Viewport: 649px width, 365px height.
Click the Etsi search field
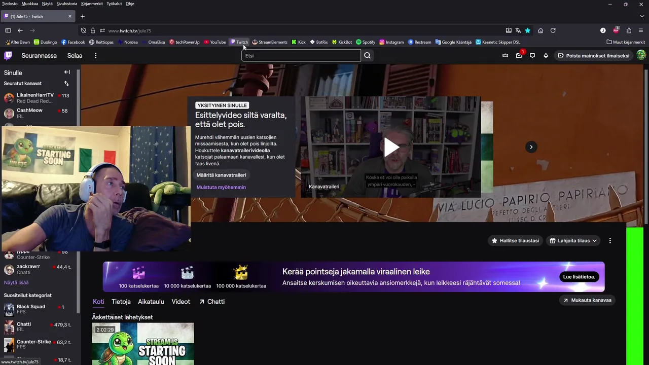pyautogui.click(x=301, y=55)
